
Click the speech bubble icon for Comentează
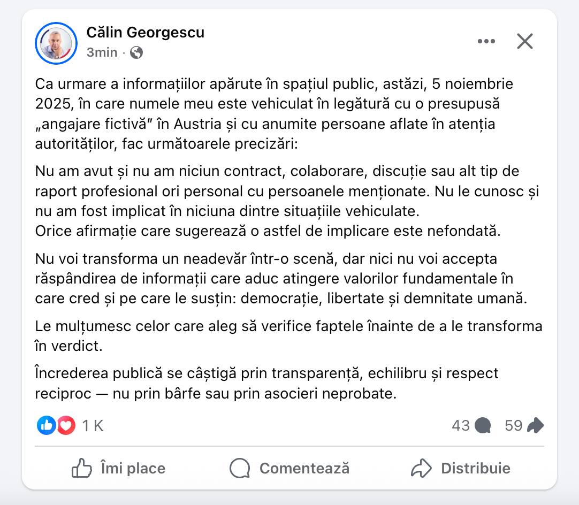[x=240, y=469]
